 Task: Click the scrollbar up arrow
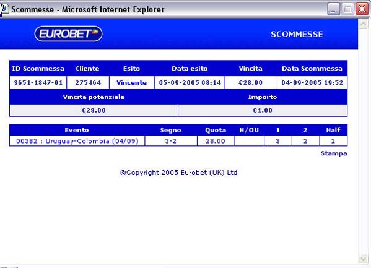click(363, 24)
